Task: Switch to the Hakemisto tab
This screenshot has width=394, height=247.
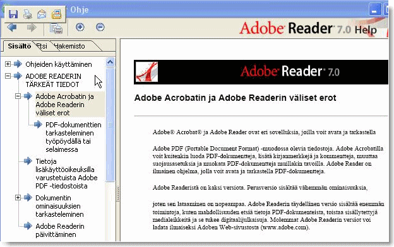Action: 69,46
